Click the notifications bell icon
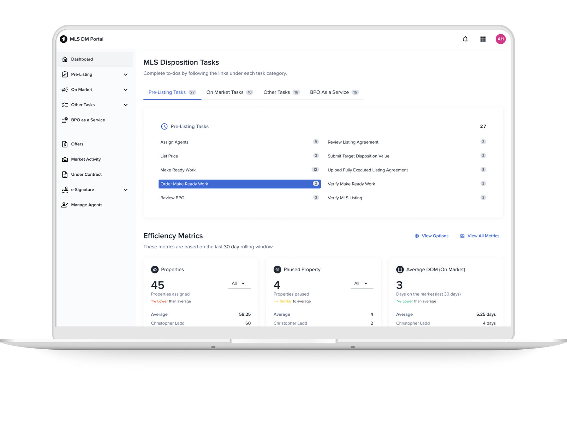This screenshot has width=567, height=423. (x=465, y=39)
